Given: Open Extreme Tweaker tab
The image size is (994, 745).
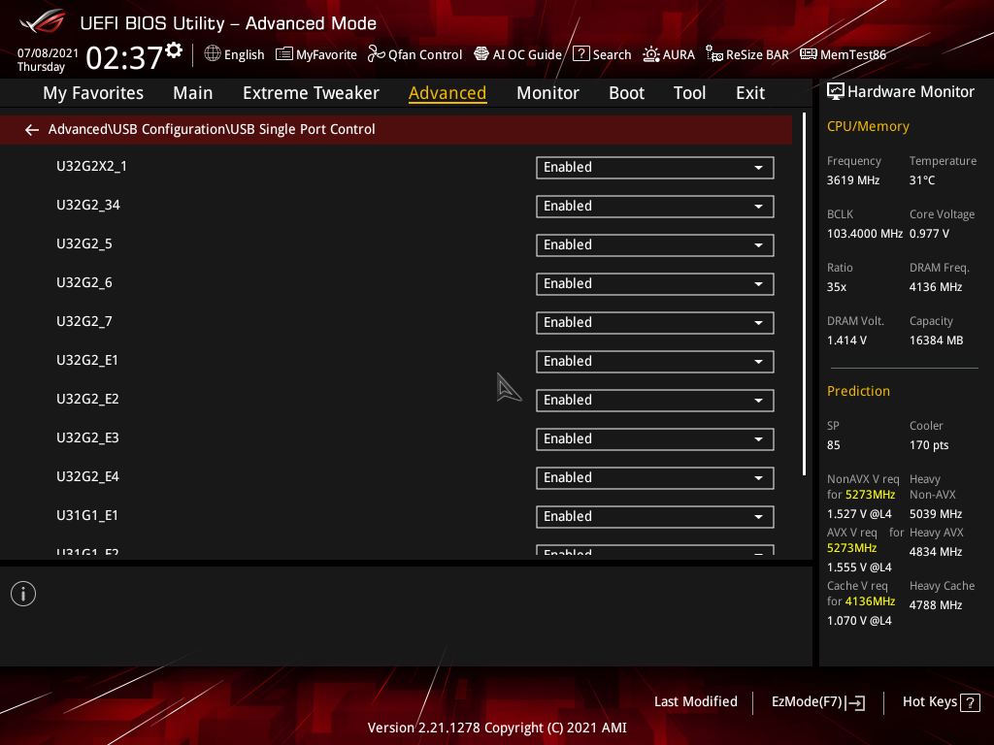Looking at the screenshot, I should (x=311, y=93).
